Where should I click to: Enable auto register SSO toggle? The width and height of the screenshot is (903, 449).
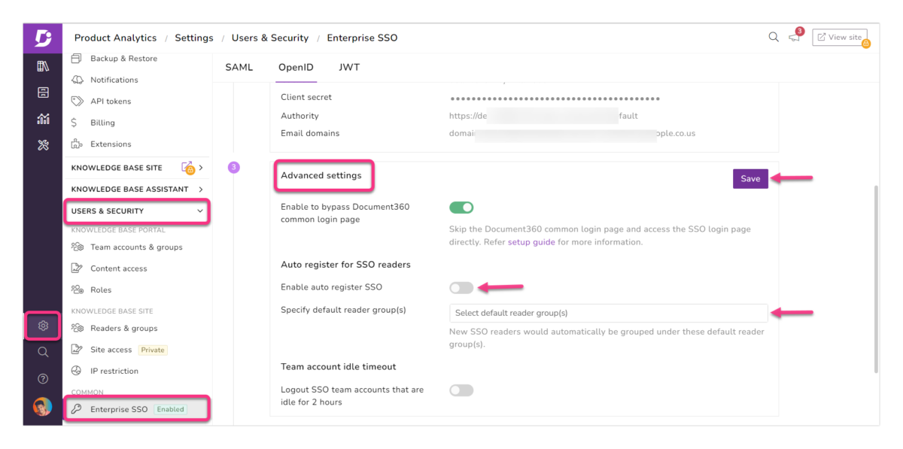[461, 287]
